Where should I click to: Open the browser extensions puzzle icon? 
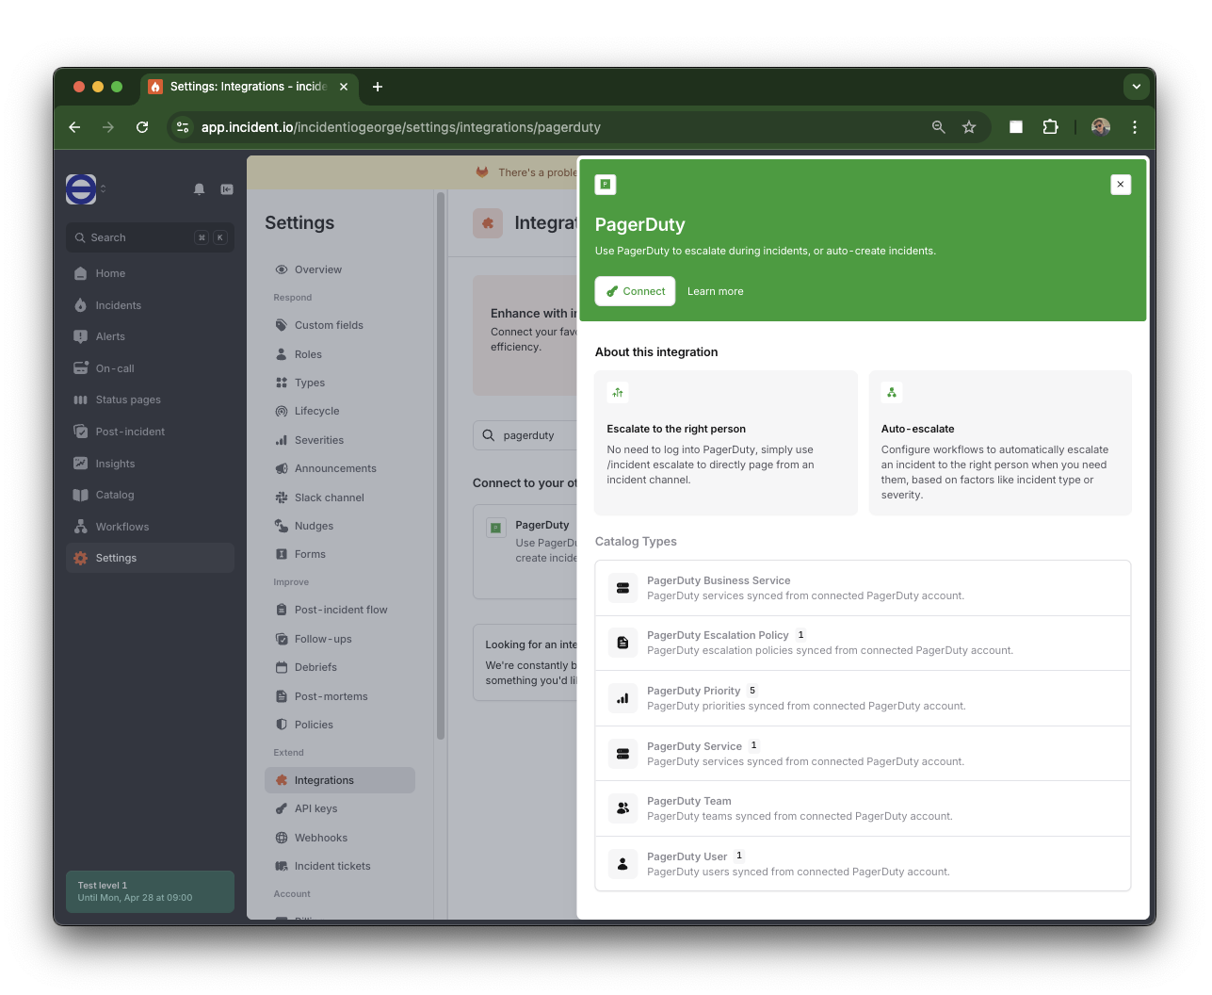click(1050, 127)
